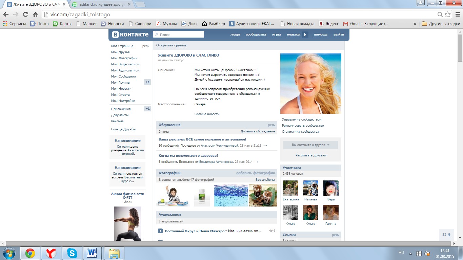The width and height of the screenshot is (463, 260).
Task: Click Рассказать друзьям link
Action: 311,155
